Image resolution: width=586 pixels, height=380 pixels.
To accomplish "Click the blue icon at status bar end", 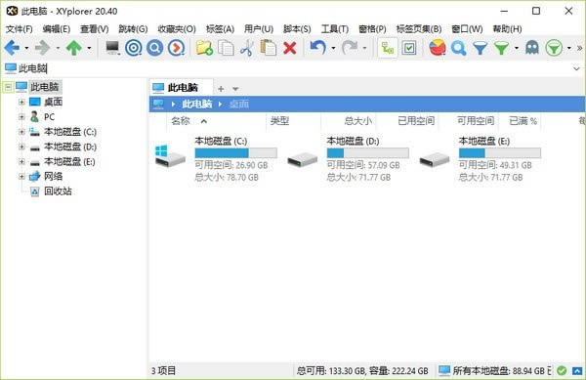I will tap(577, 371).
